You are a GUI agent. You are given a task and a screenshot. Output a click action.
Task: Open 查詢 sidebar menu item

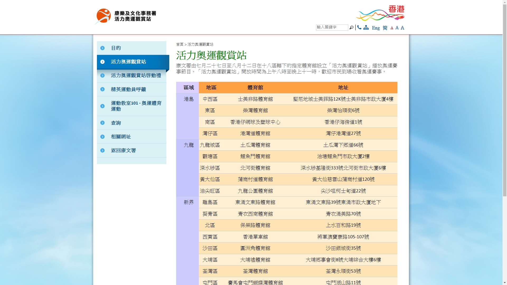pos(132,123)
